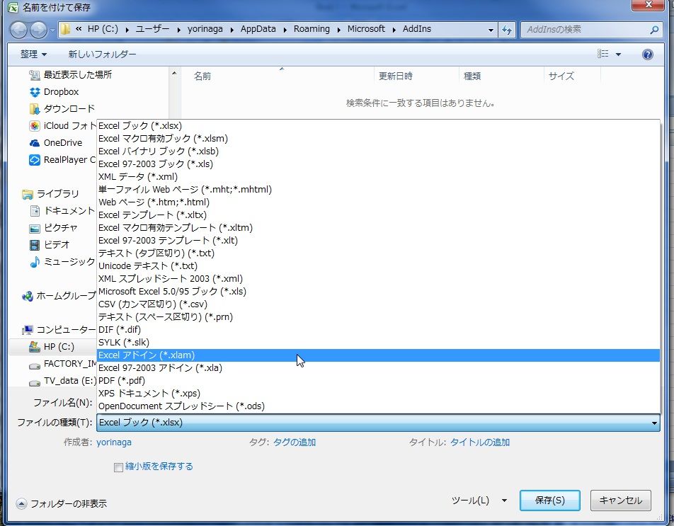The height and width of the screenshot is (526, 674).
Task: Click the refresh folder icon
Action: click(x=507, y=30)
